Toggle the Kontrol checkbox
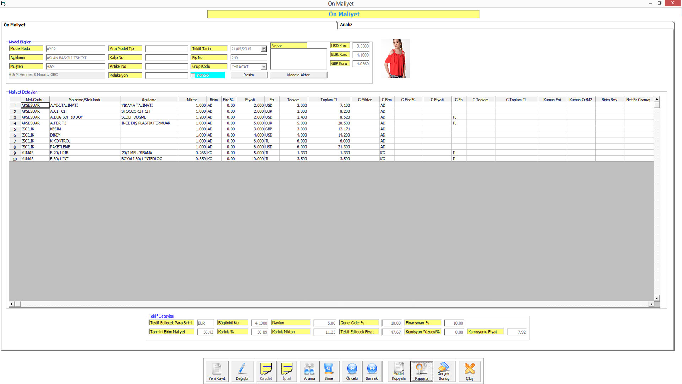This screenshot has height=384, width=682. pyautogui.click(x=193, y=75)
